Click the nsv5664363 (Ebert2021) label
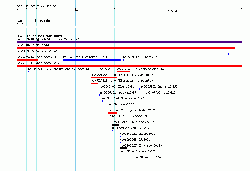Viewport: 250px width, 171px height. click(131, 128)
